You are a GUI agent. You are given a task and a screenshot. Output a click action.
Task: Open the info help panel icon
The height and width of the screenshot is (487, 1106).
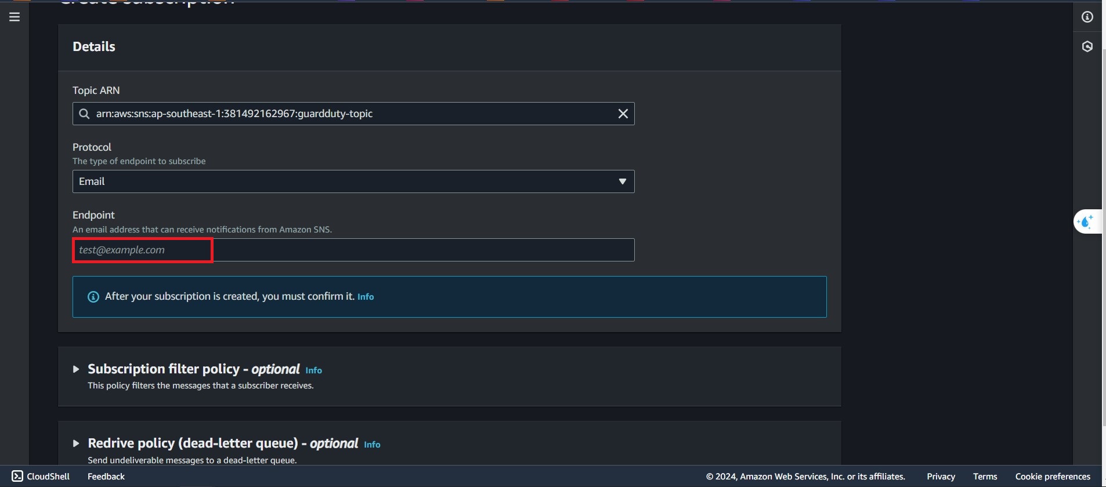1087,17
